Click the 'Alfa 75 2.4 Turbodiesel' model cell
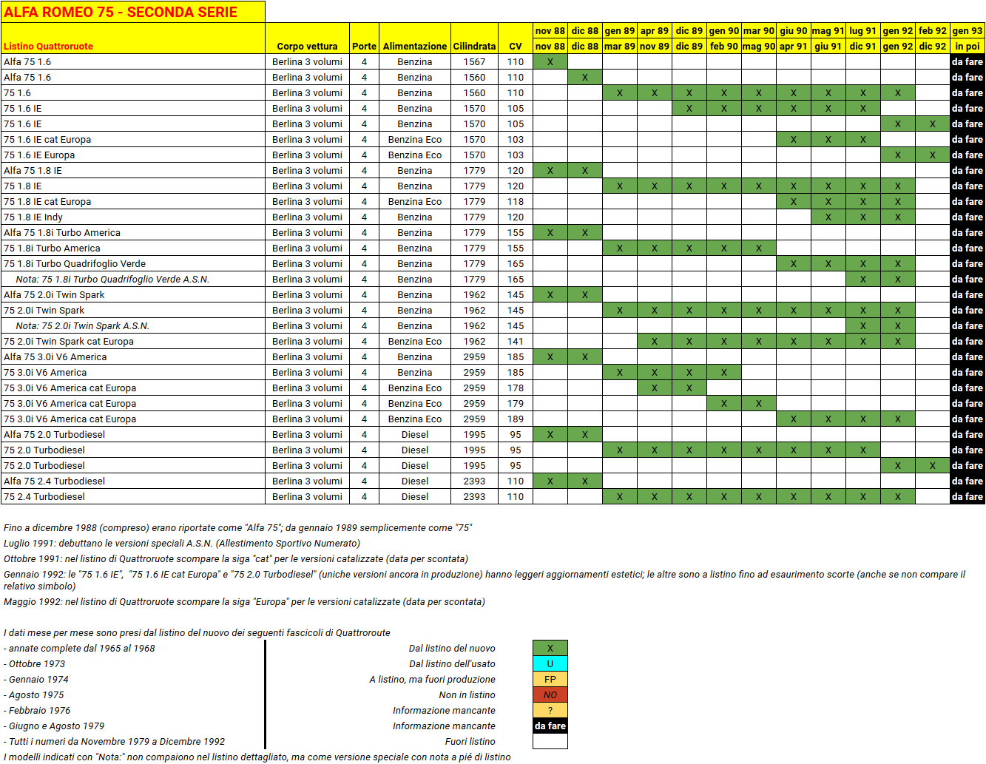The height and width of the screenshot is (764, 986). [x=133, y=481]
